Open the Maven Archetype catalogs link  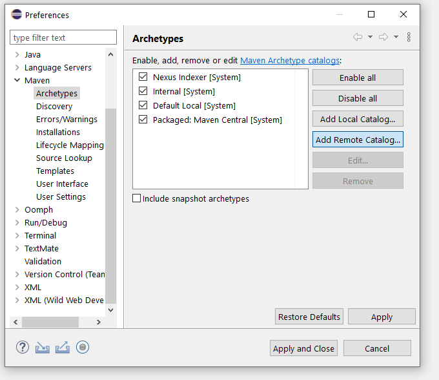pos(289,60)
